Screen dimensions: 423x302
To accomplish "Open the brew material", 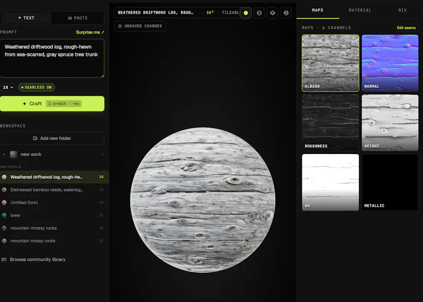I will click(54, 215).
